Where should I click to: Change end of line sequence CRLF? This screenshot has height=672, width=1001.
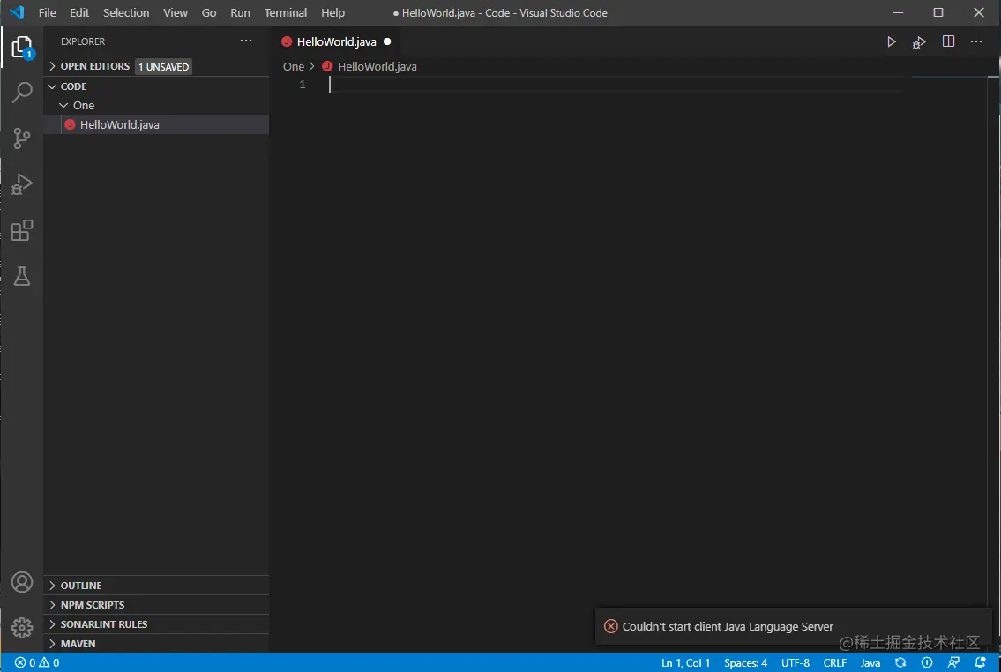coord(835,662)
